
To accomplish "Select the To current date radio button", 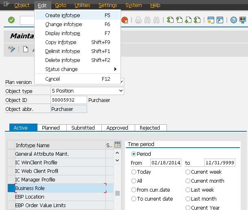I will point(134,199).
